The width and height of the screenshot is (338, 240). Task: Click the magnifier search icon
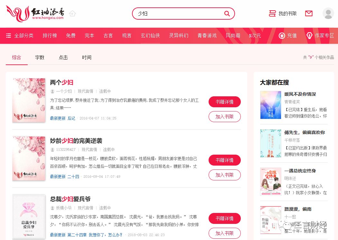click(227, 14)
